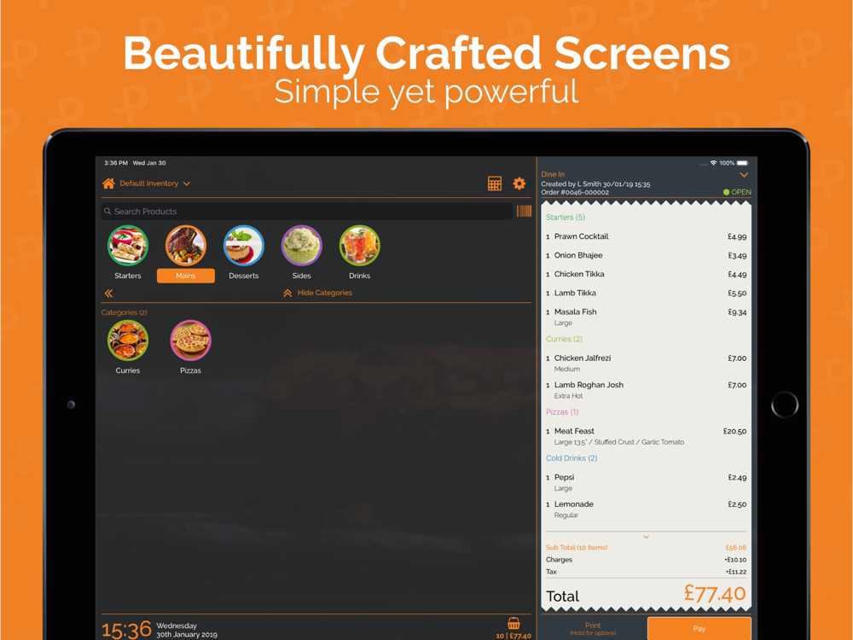Image resolution: width=853 pixels, height=640 pixels.
Task: Tap the barcode scanner icon
Action: (524, 211)
